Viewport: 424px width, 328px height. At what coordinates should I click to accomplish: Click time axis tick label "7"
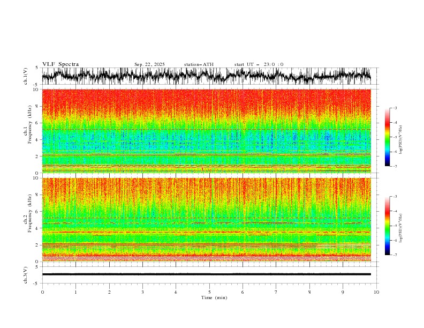[276, 292]
